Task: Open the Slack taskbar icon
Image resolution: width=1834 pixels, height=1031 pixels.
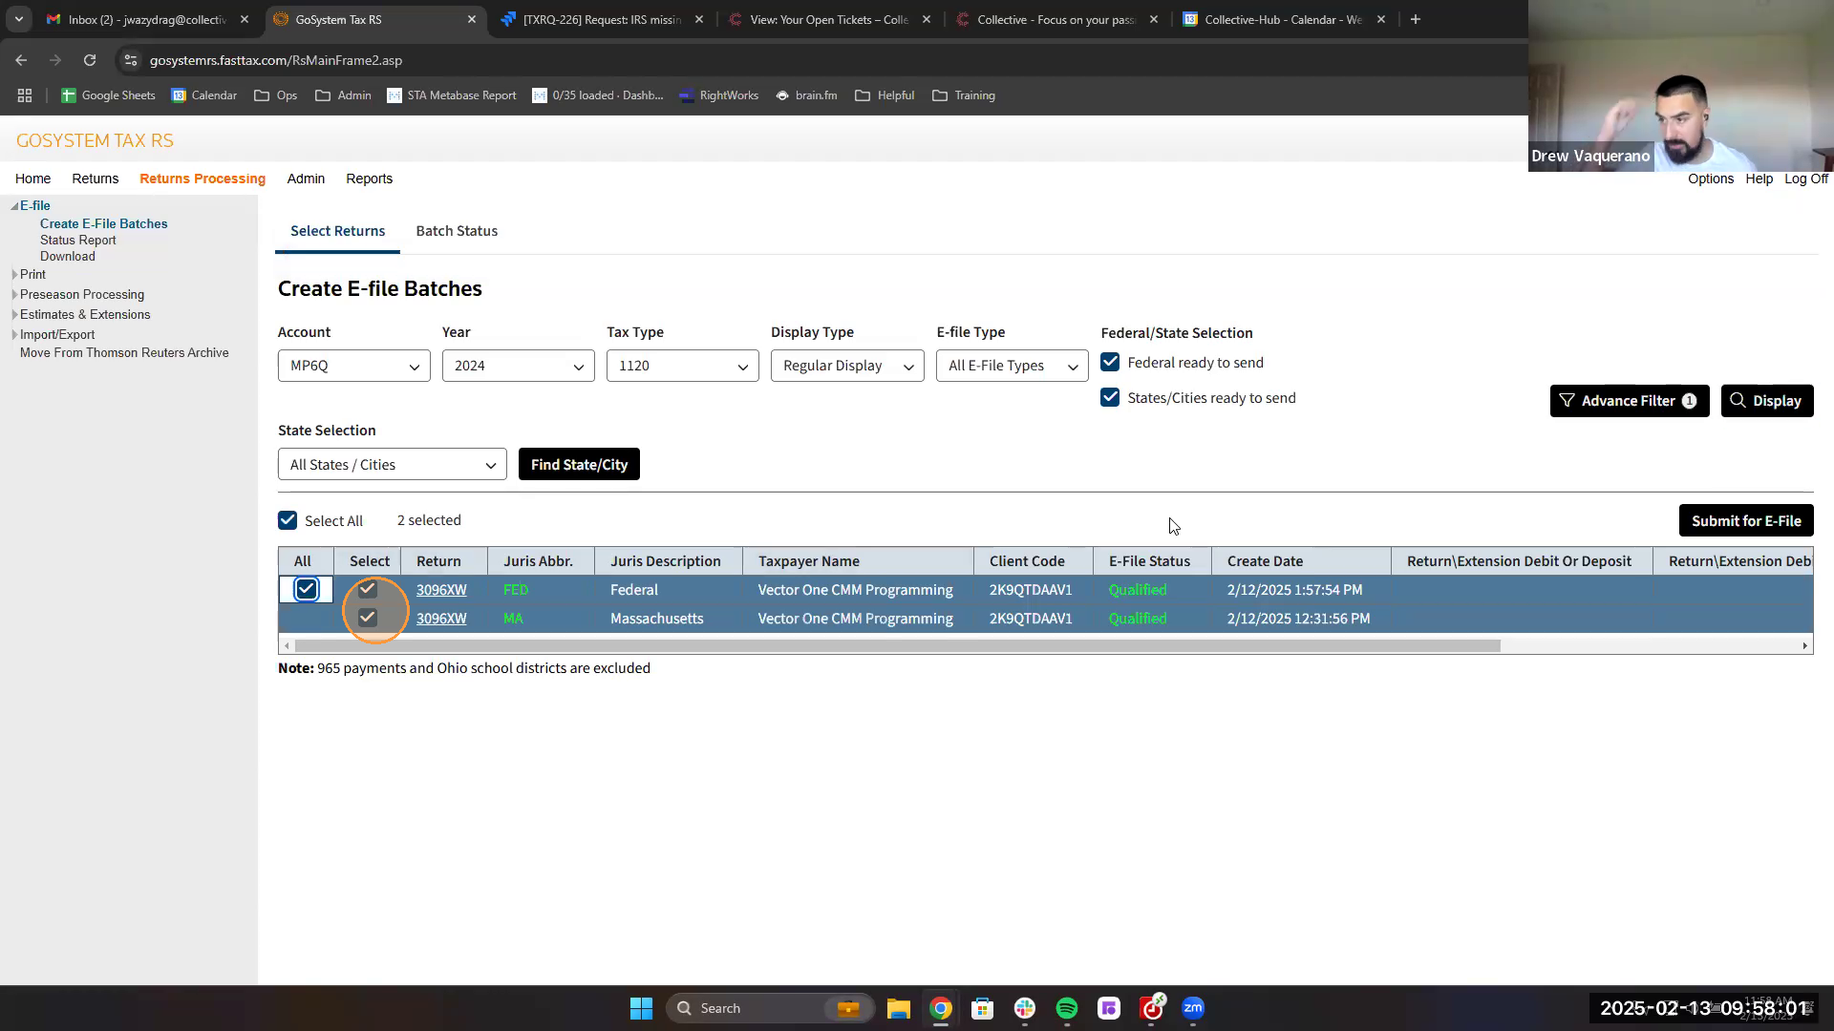Action: (1025, 1008)
